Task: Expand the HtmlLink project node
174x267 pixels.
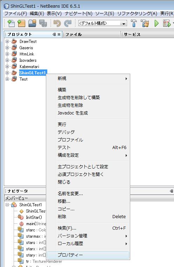Action: click(x=7, y=54)
